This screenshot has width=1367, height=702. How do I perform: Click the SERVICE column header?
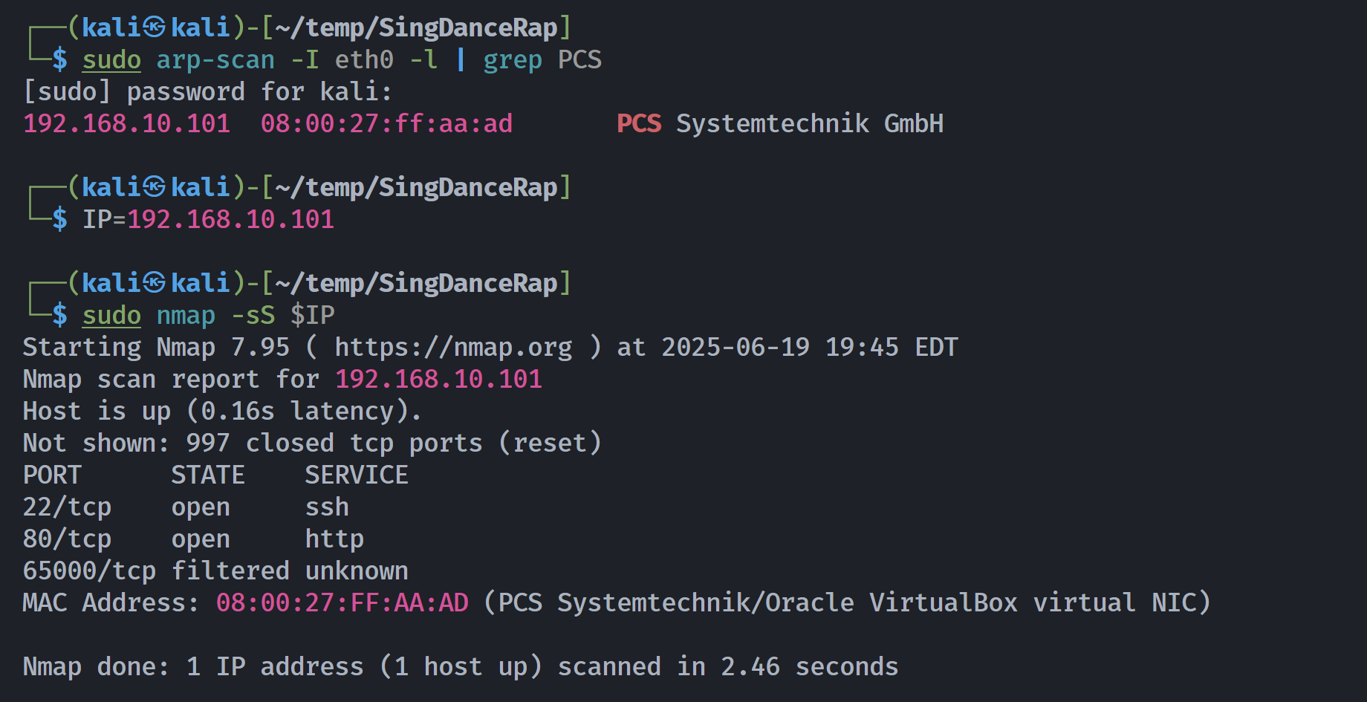[x=357, y=475]
